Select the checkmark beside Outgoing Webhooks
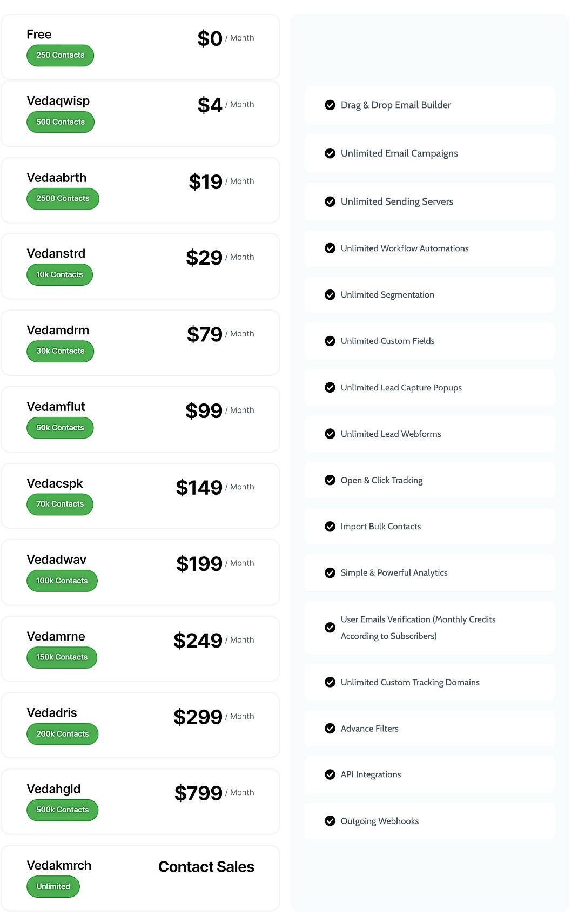578x923 pixels. click(x=330, y=821)
